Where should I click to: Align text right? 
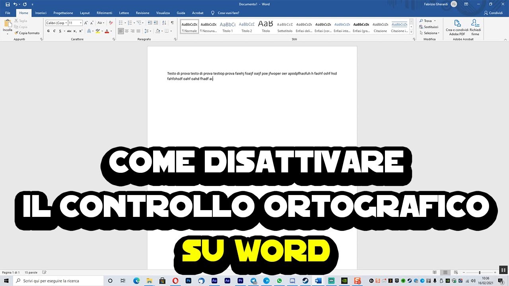(x=133, y=31)
